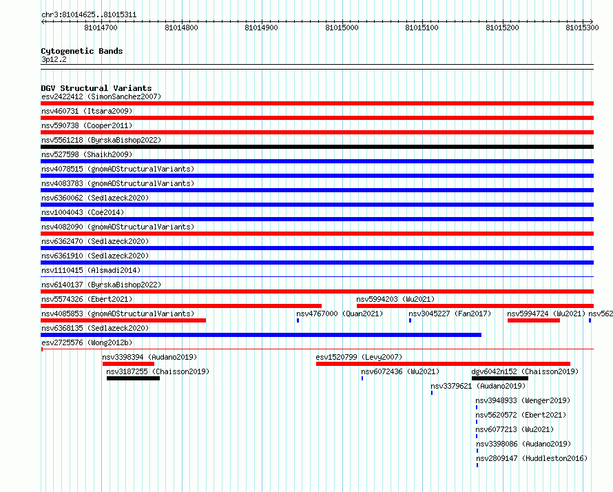
Task: Click the esv1520799 (Levy2007) label
Action: [359, 357]
